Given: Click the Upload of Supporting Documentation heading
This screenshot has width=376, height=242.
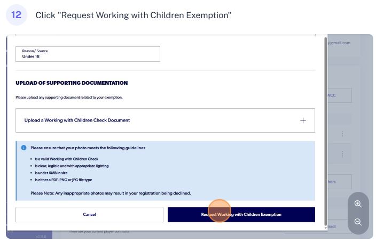Looking at the screenshot, I should (x=72, y=83).
